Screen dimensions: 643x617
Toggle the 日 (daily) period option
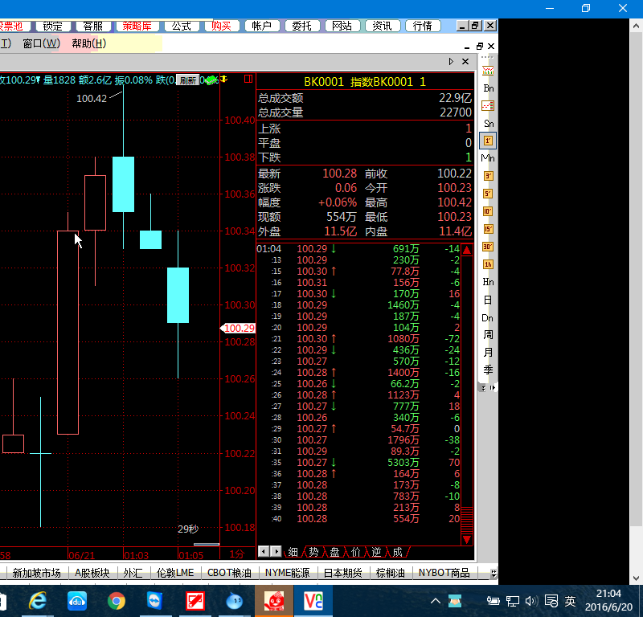(488, 300)
